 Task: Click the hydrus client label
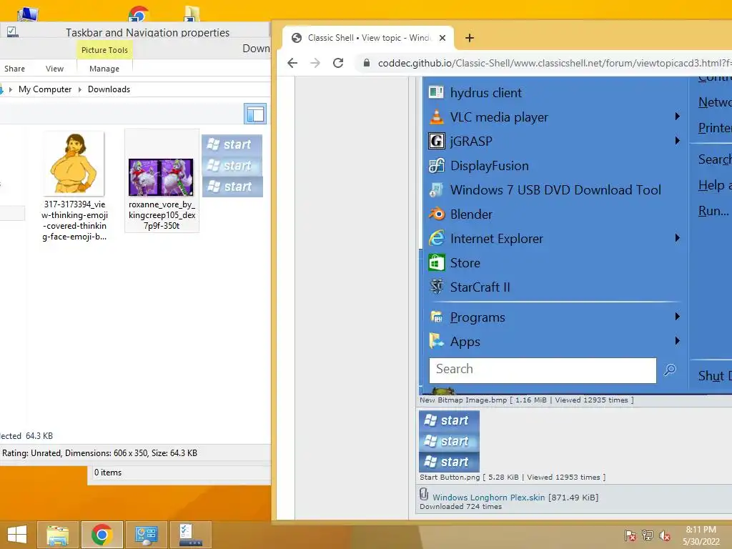(x=485, y=92)
